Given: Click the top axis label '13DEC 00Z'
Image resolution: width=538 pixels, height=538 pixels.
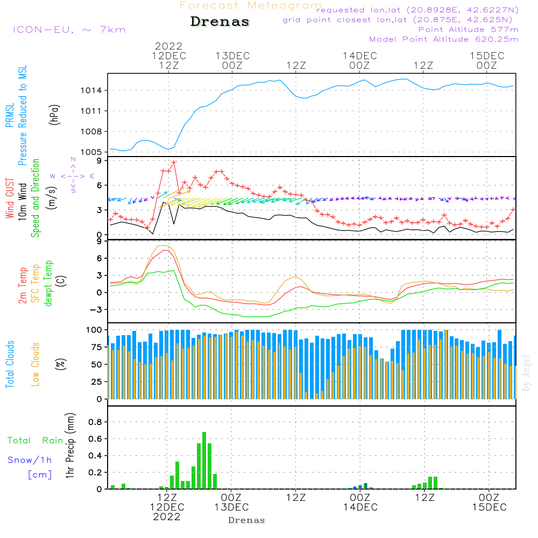Looking at the screenshot, I should pyautogui.click(x=232, y=61).
